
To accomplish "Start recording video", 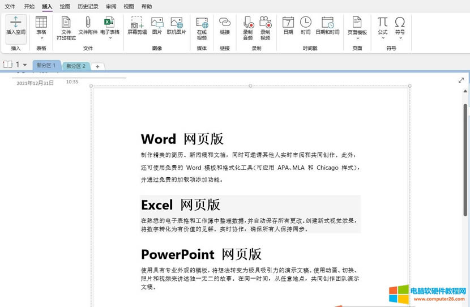I will coord(265,28).
